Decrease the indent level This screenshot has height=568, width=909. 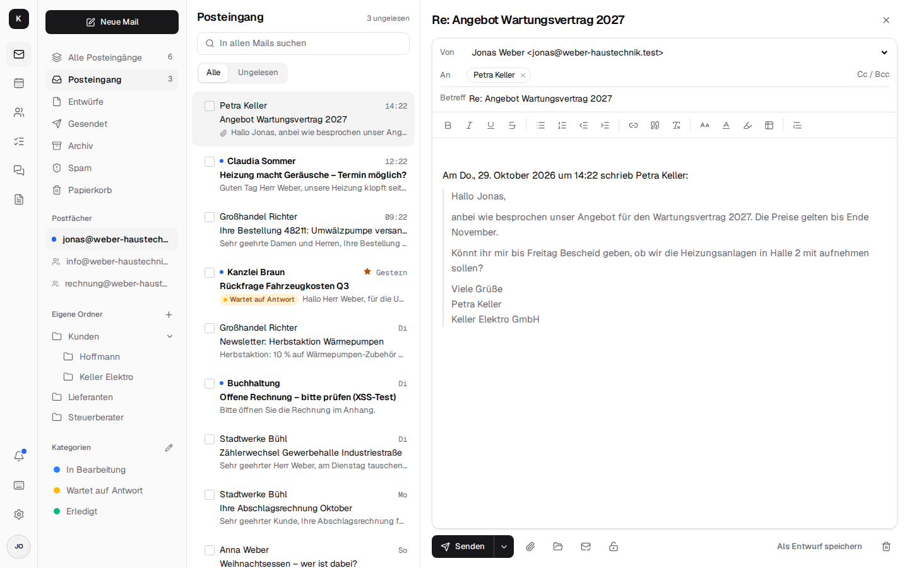click(583, 125)
